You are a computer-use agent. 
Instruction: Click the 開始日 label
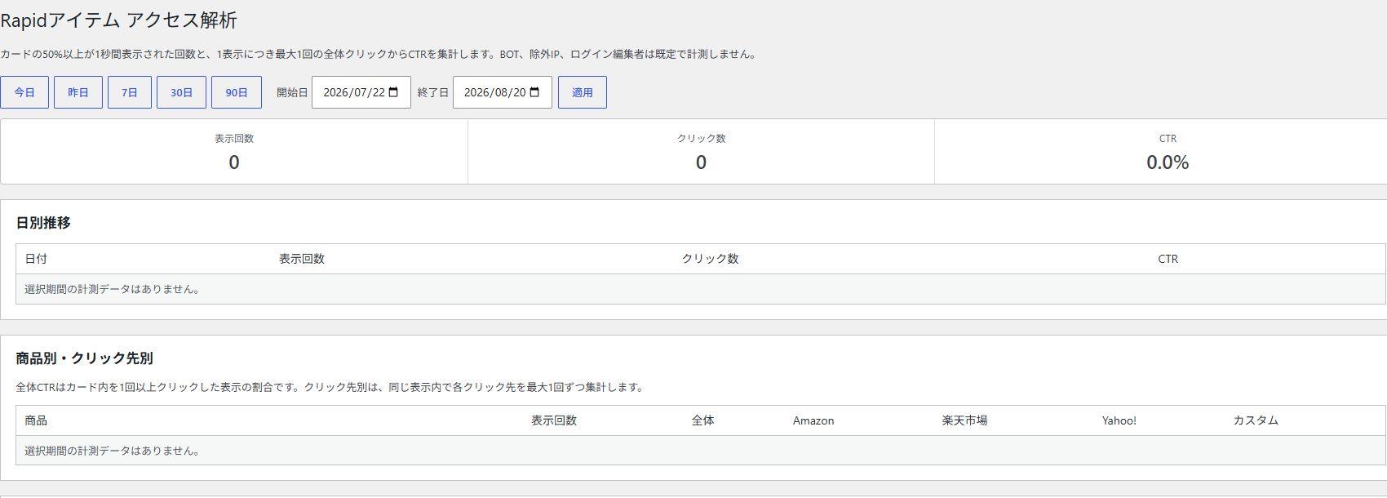tap(292, 92)
